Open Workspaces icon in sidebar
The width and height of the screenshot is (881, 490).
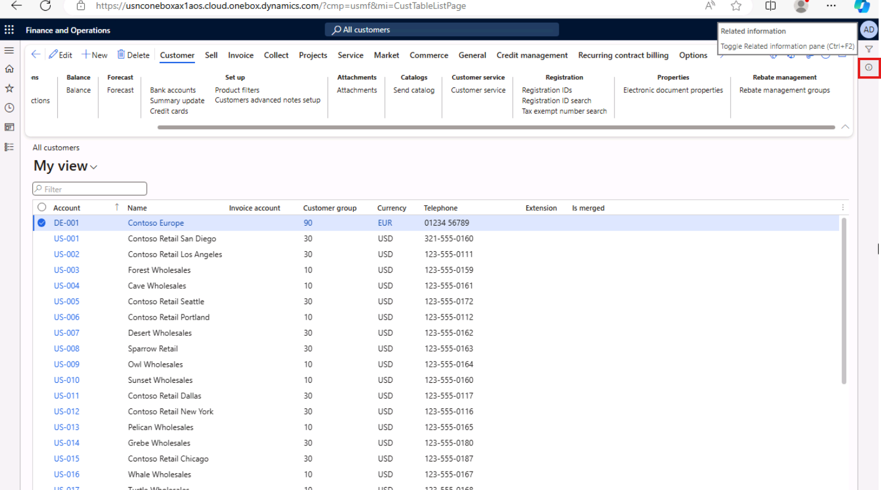[x=9, y=127]
